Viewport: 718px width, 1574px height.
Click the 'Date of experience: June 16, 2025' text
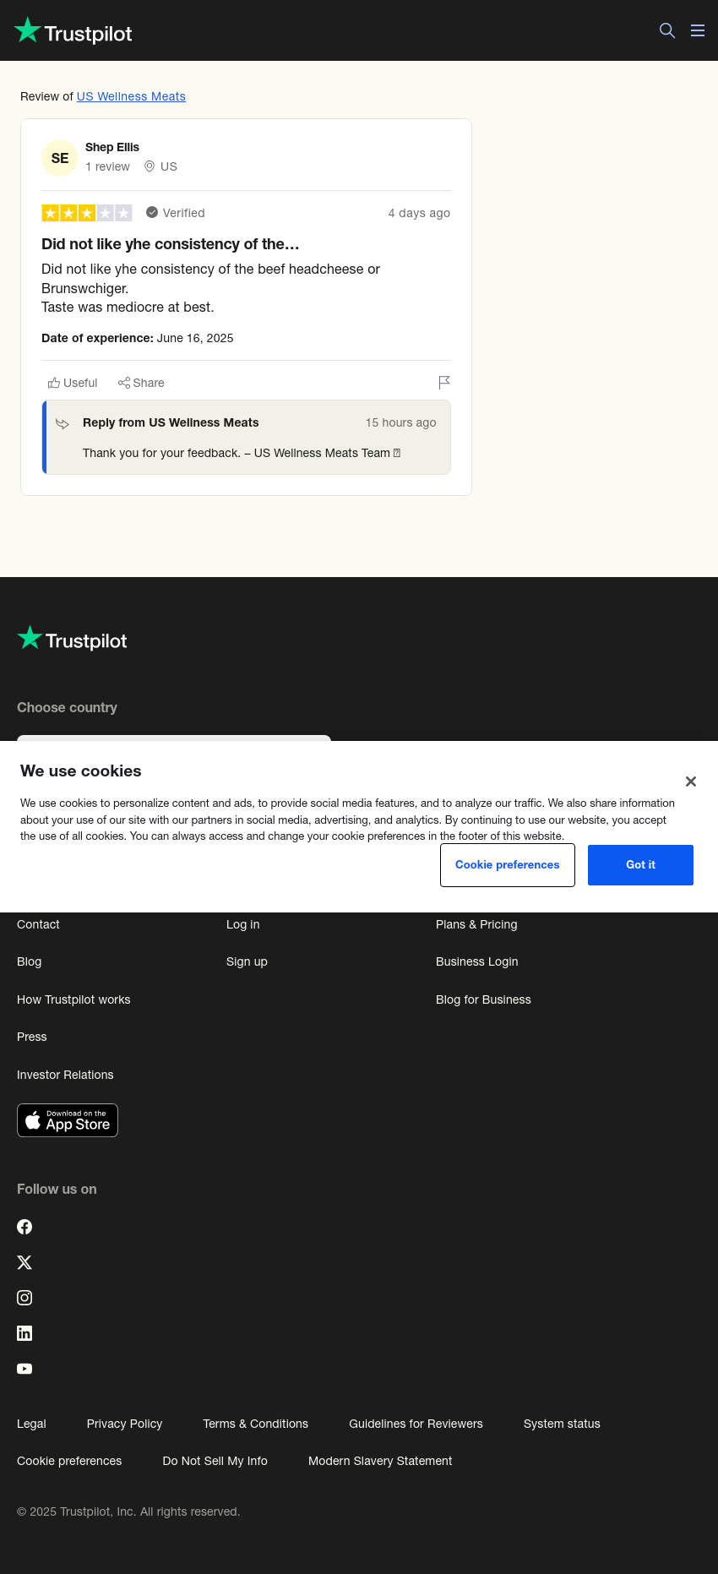click(x=138, y=338)
